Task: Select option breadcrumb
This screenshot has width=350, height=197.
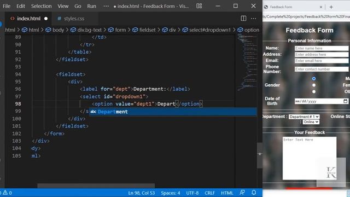Action: (x=248, y=30)
